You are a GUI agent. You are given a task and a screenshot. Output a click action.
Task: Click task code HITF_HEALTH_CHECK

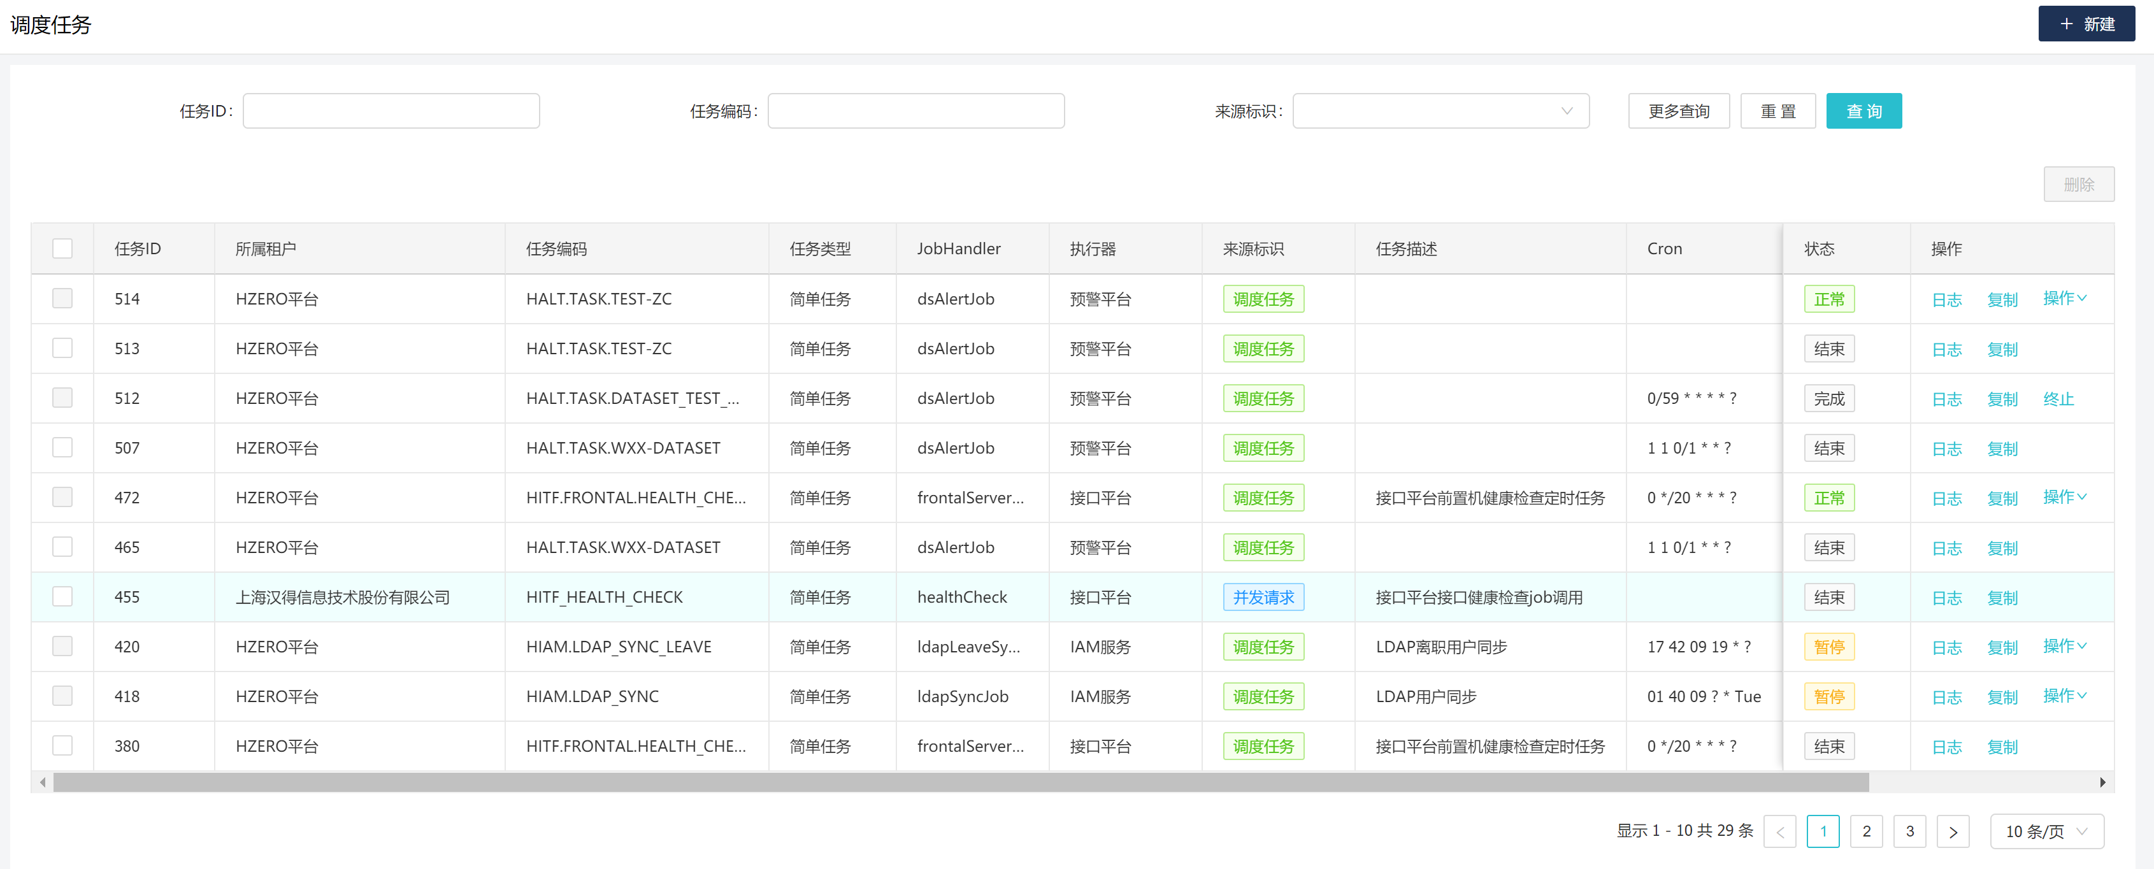pyautogui.click(x=604, y=597)
